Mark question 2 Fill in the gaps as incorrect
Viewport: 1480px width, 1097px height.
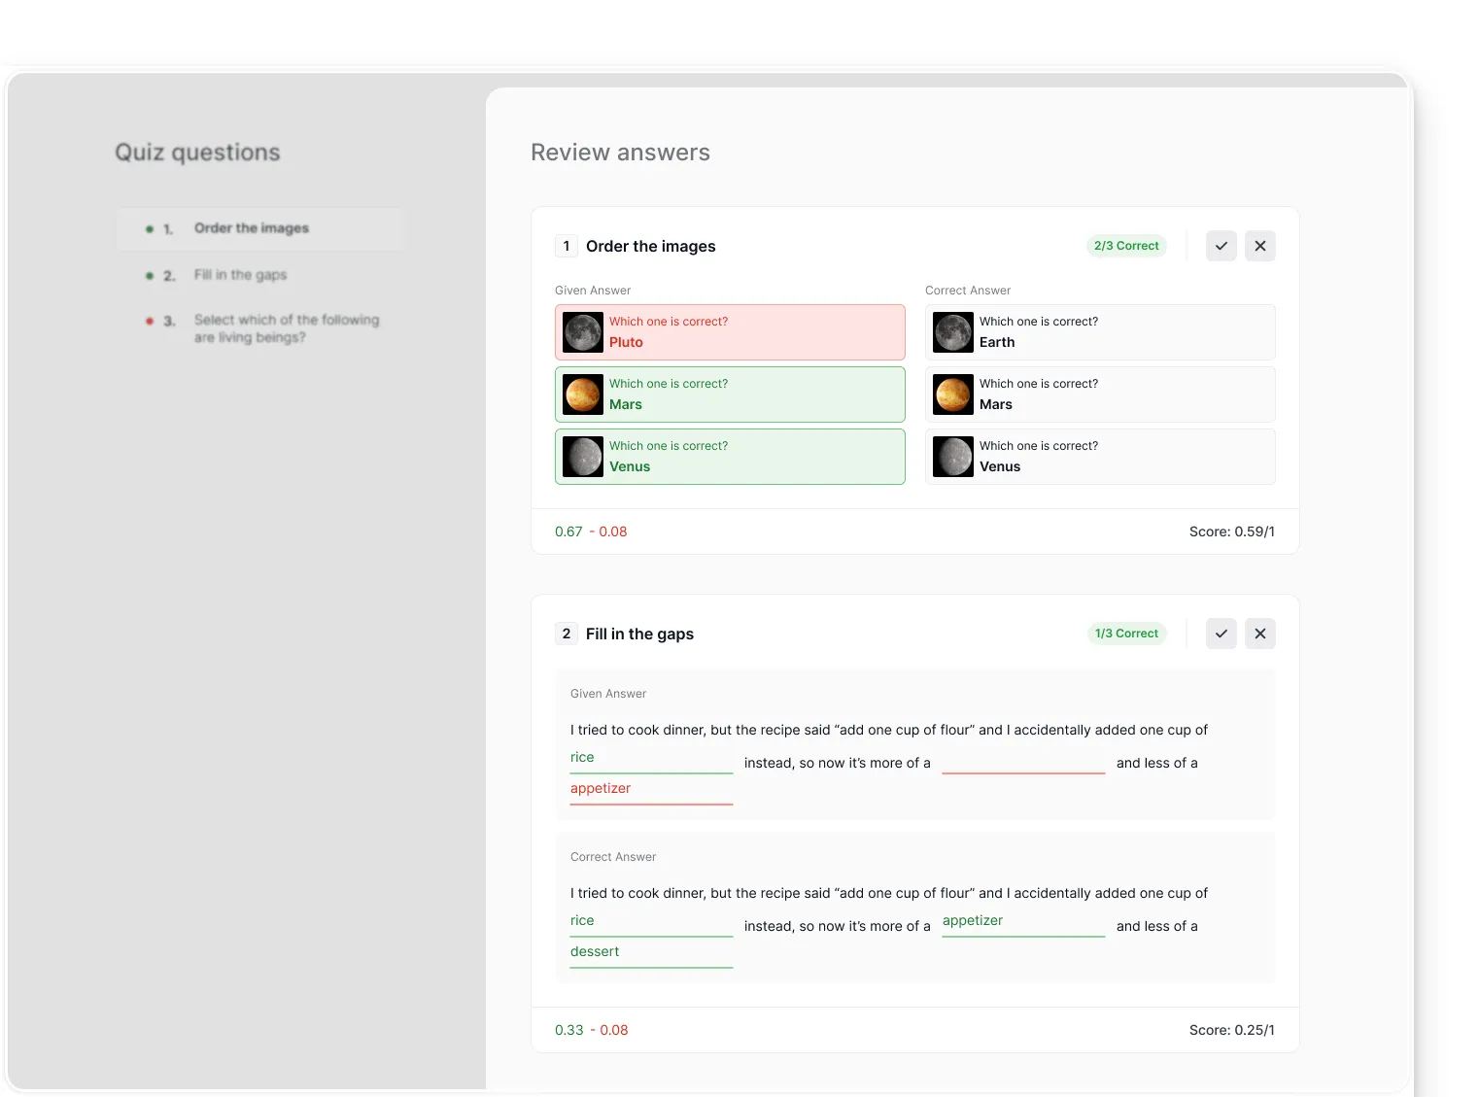(x=1259, y=634)
